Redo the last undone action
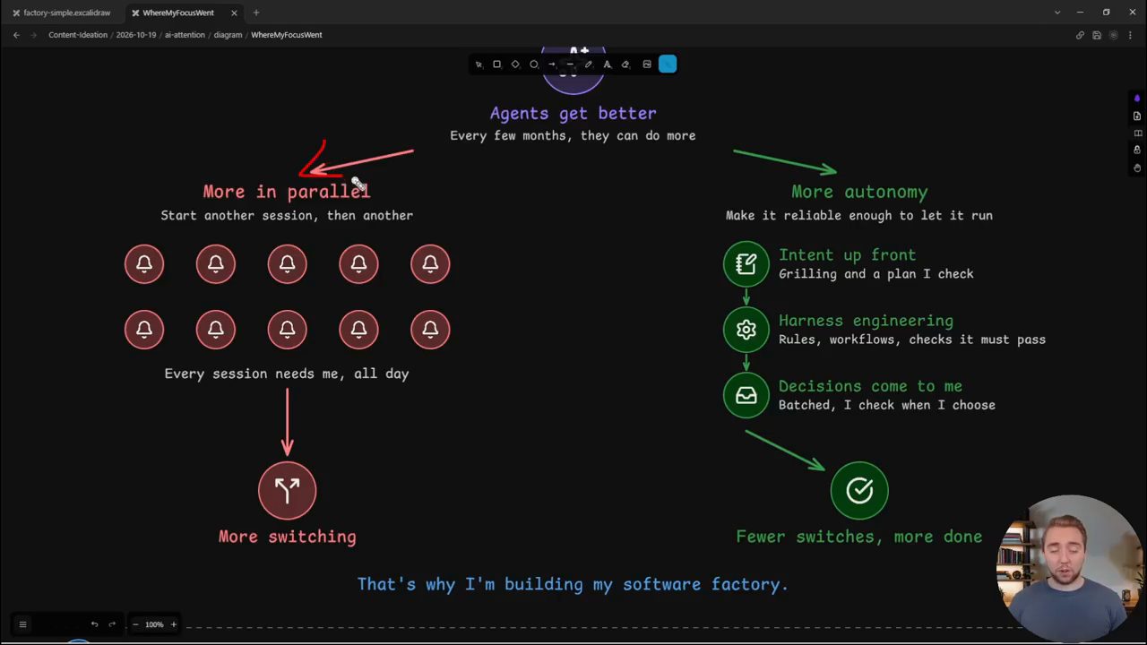This screenshot has width=1147, height=645. pyautogui.click(x=112, y=624)
